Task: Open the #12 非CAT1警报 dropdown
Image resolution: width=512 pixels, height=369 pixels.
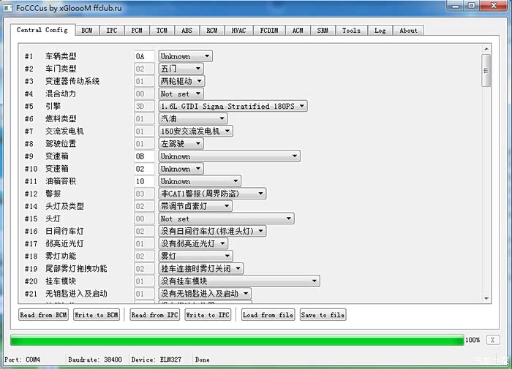Action: point(212,194)
